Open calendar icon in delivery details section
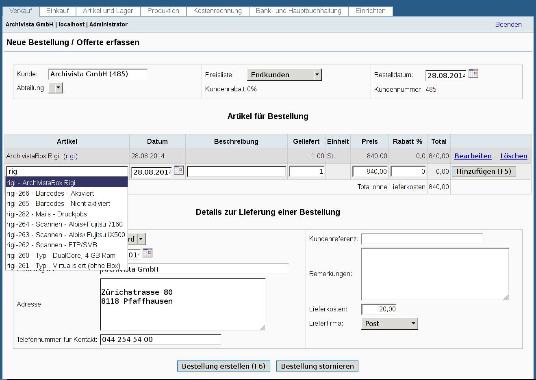Image resolution: width=536 pixels, height=380 pixels. pos(148,253)
